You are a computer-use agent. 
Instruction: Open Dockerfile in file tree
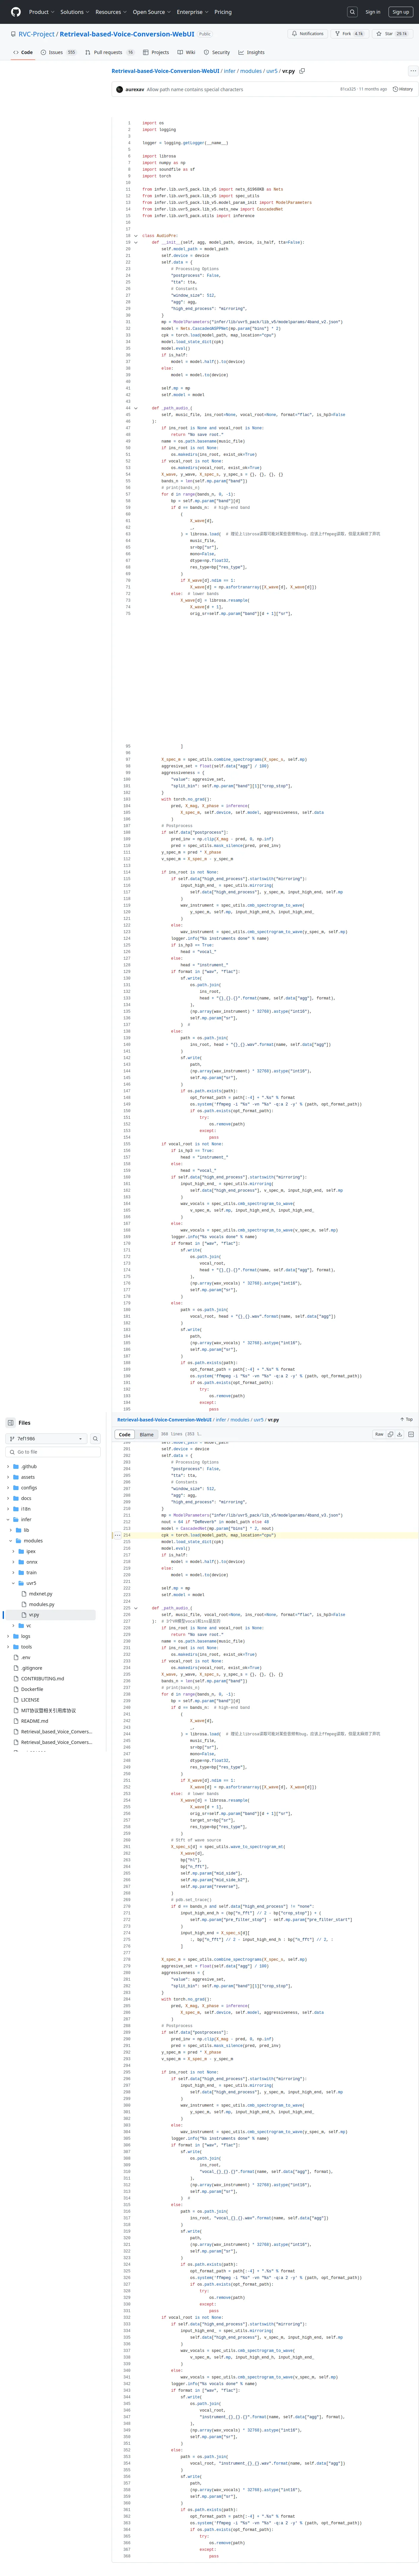click(32, 1689)
